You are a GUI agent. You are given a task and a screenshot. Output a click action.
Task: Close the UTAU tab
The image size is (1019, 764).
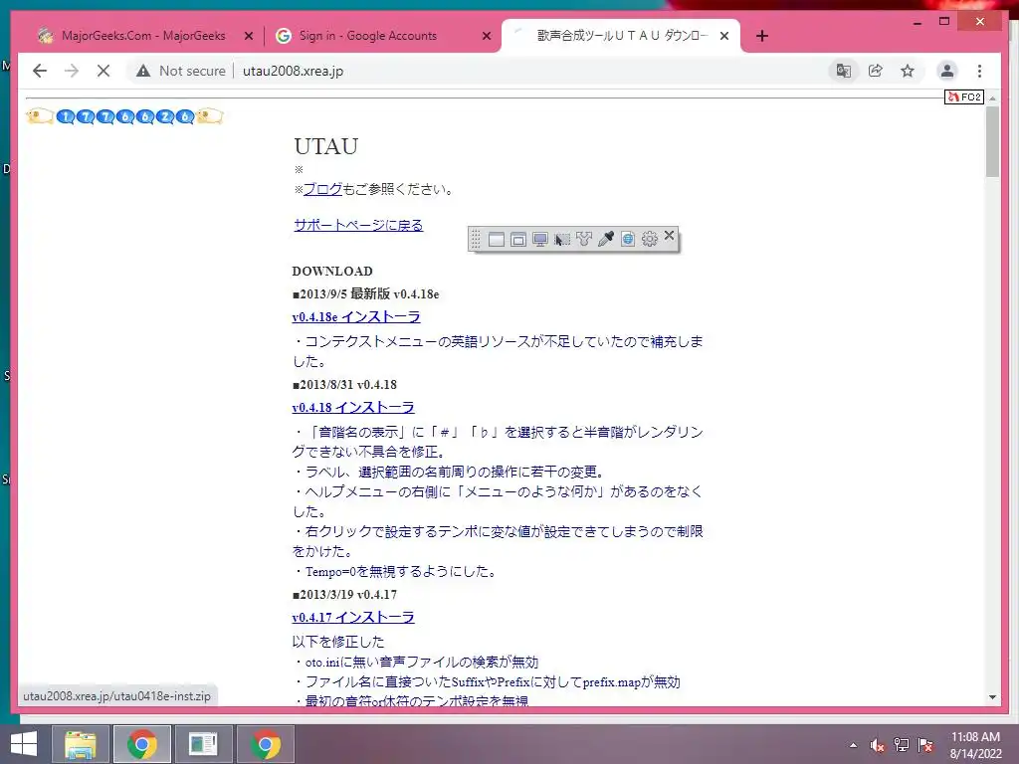pyautogui.click(x=724, y=37)
